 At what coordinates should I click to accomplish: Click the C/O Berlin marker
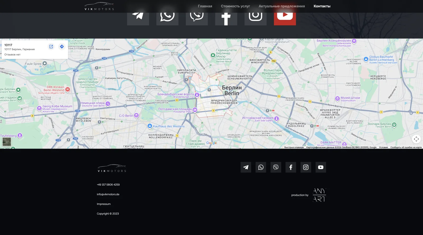[x=136, y=115]
